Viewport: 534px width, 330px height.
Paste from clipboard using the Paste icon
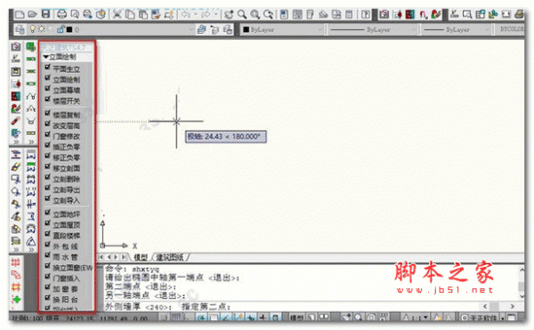pos(143,14)
